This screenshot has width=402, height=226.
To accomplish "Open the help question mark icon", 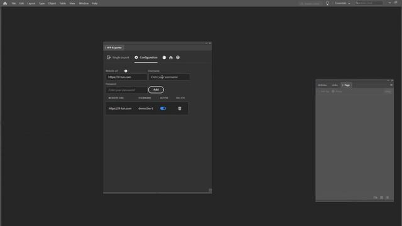I will pos(178,57).
